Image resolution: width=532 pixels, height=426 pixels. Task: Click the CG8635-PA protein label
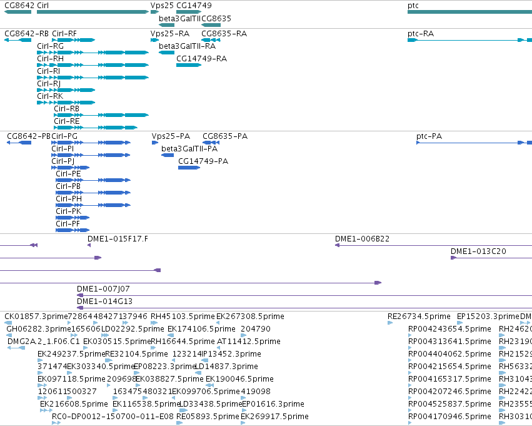tap(225, 136)
